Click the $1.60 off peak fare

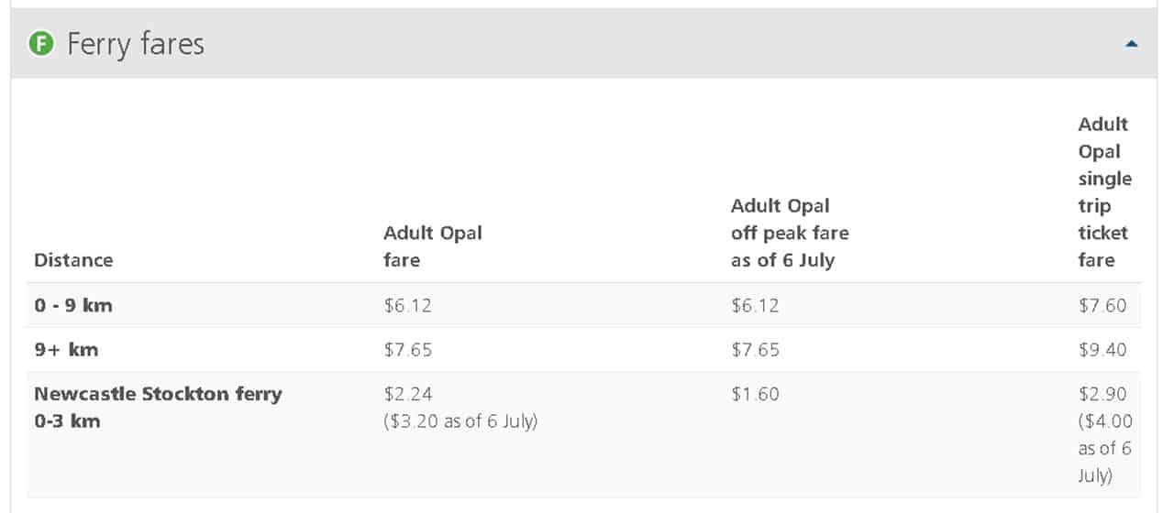tap(755, 394)
